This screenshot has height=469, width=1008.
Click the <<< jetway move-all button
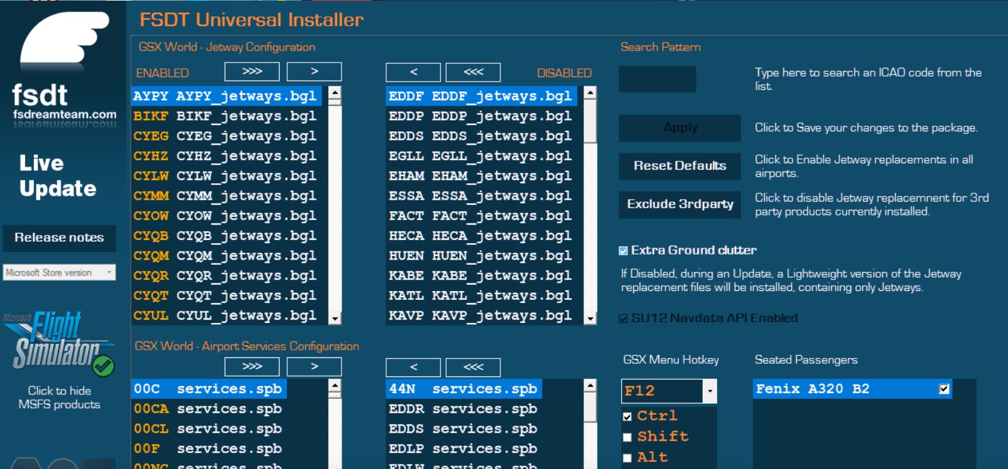[473, 72]
